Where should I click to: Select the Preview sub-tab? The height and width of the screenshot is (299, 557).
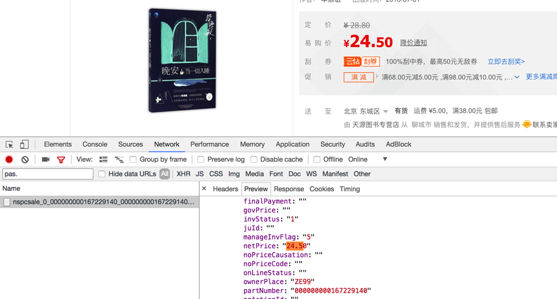pos(256,189)
